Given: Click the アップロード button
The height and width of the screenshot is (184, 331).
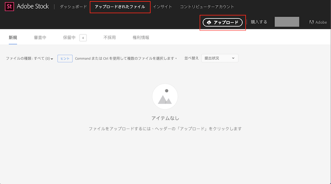Looking at the screenshot, I should point(223,23).
